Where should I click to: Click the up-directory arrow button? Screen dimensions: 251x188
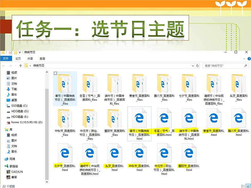21,66
